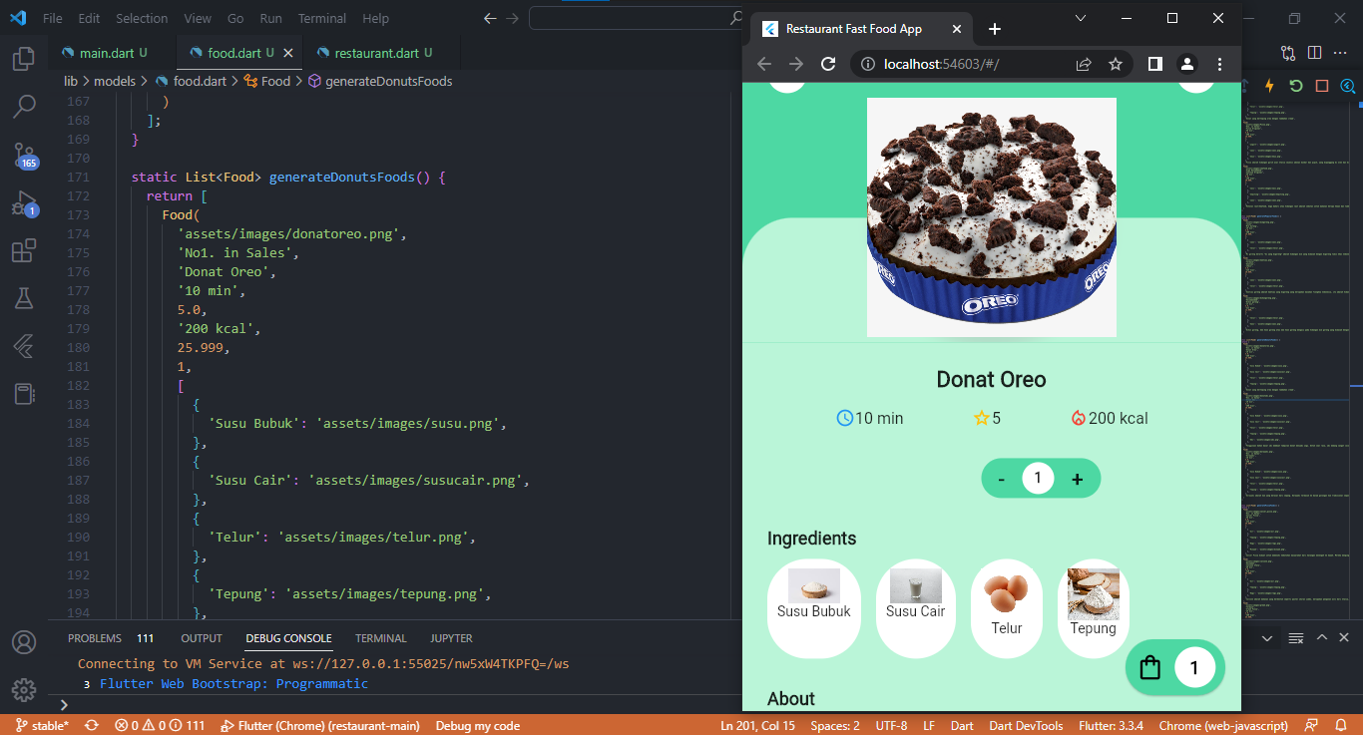Toggle Chrome's side panel icon

click(x=1152, y=63)
